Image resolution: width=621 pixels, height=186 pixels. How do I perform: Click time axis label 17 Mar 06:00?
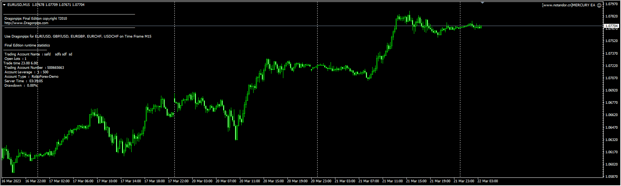coord(83,181)
